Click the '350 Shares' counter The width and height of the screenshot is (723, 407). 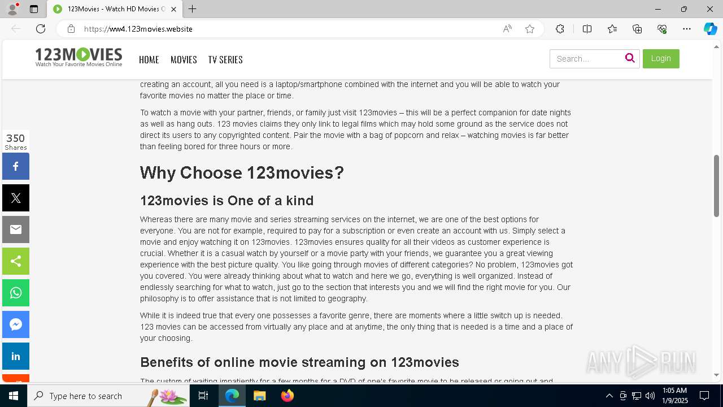point(16,141)
